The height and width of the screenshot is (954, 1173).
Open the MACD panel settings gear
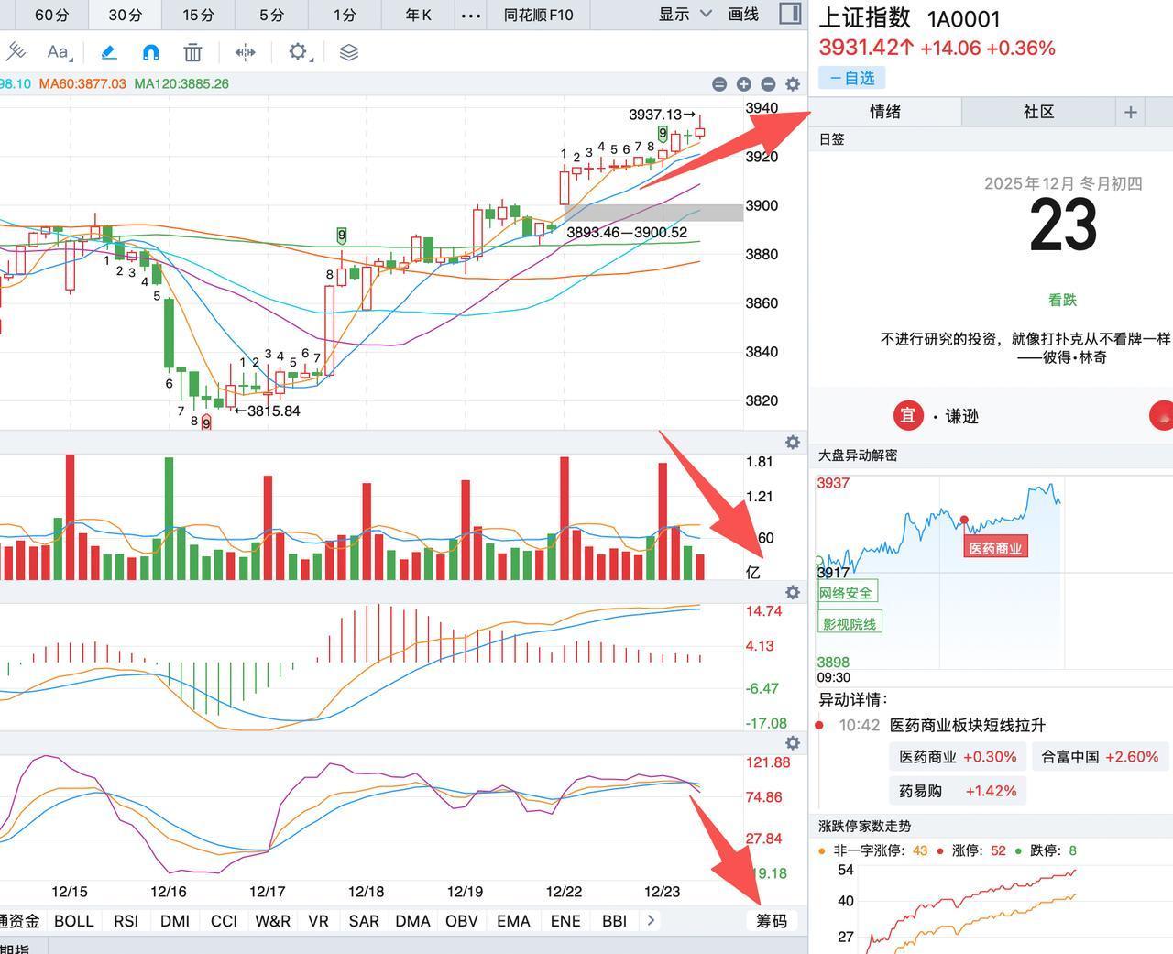click(x=792, y=592)
